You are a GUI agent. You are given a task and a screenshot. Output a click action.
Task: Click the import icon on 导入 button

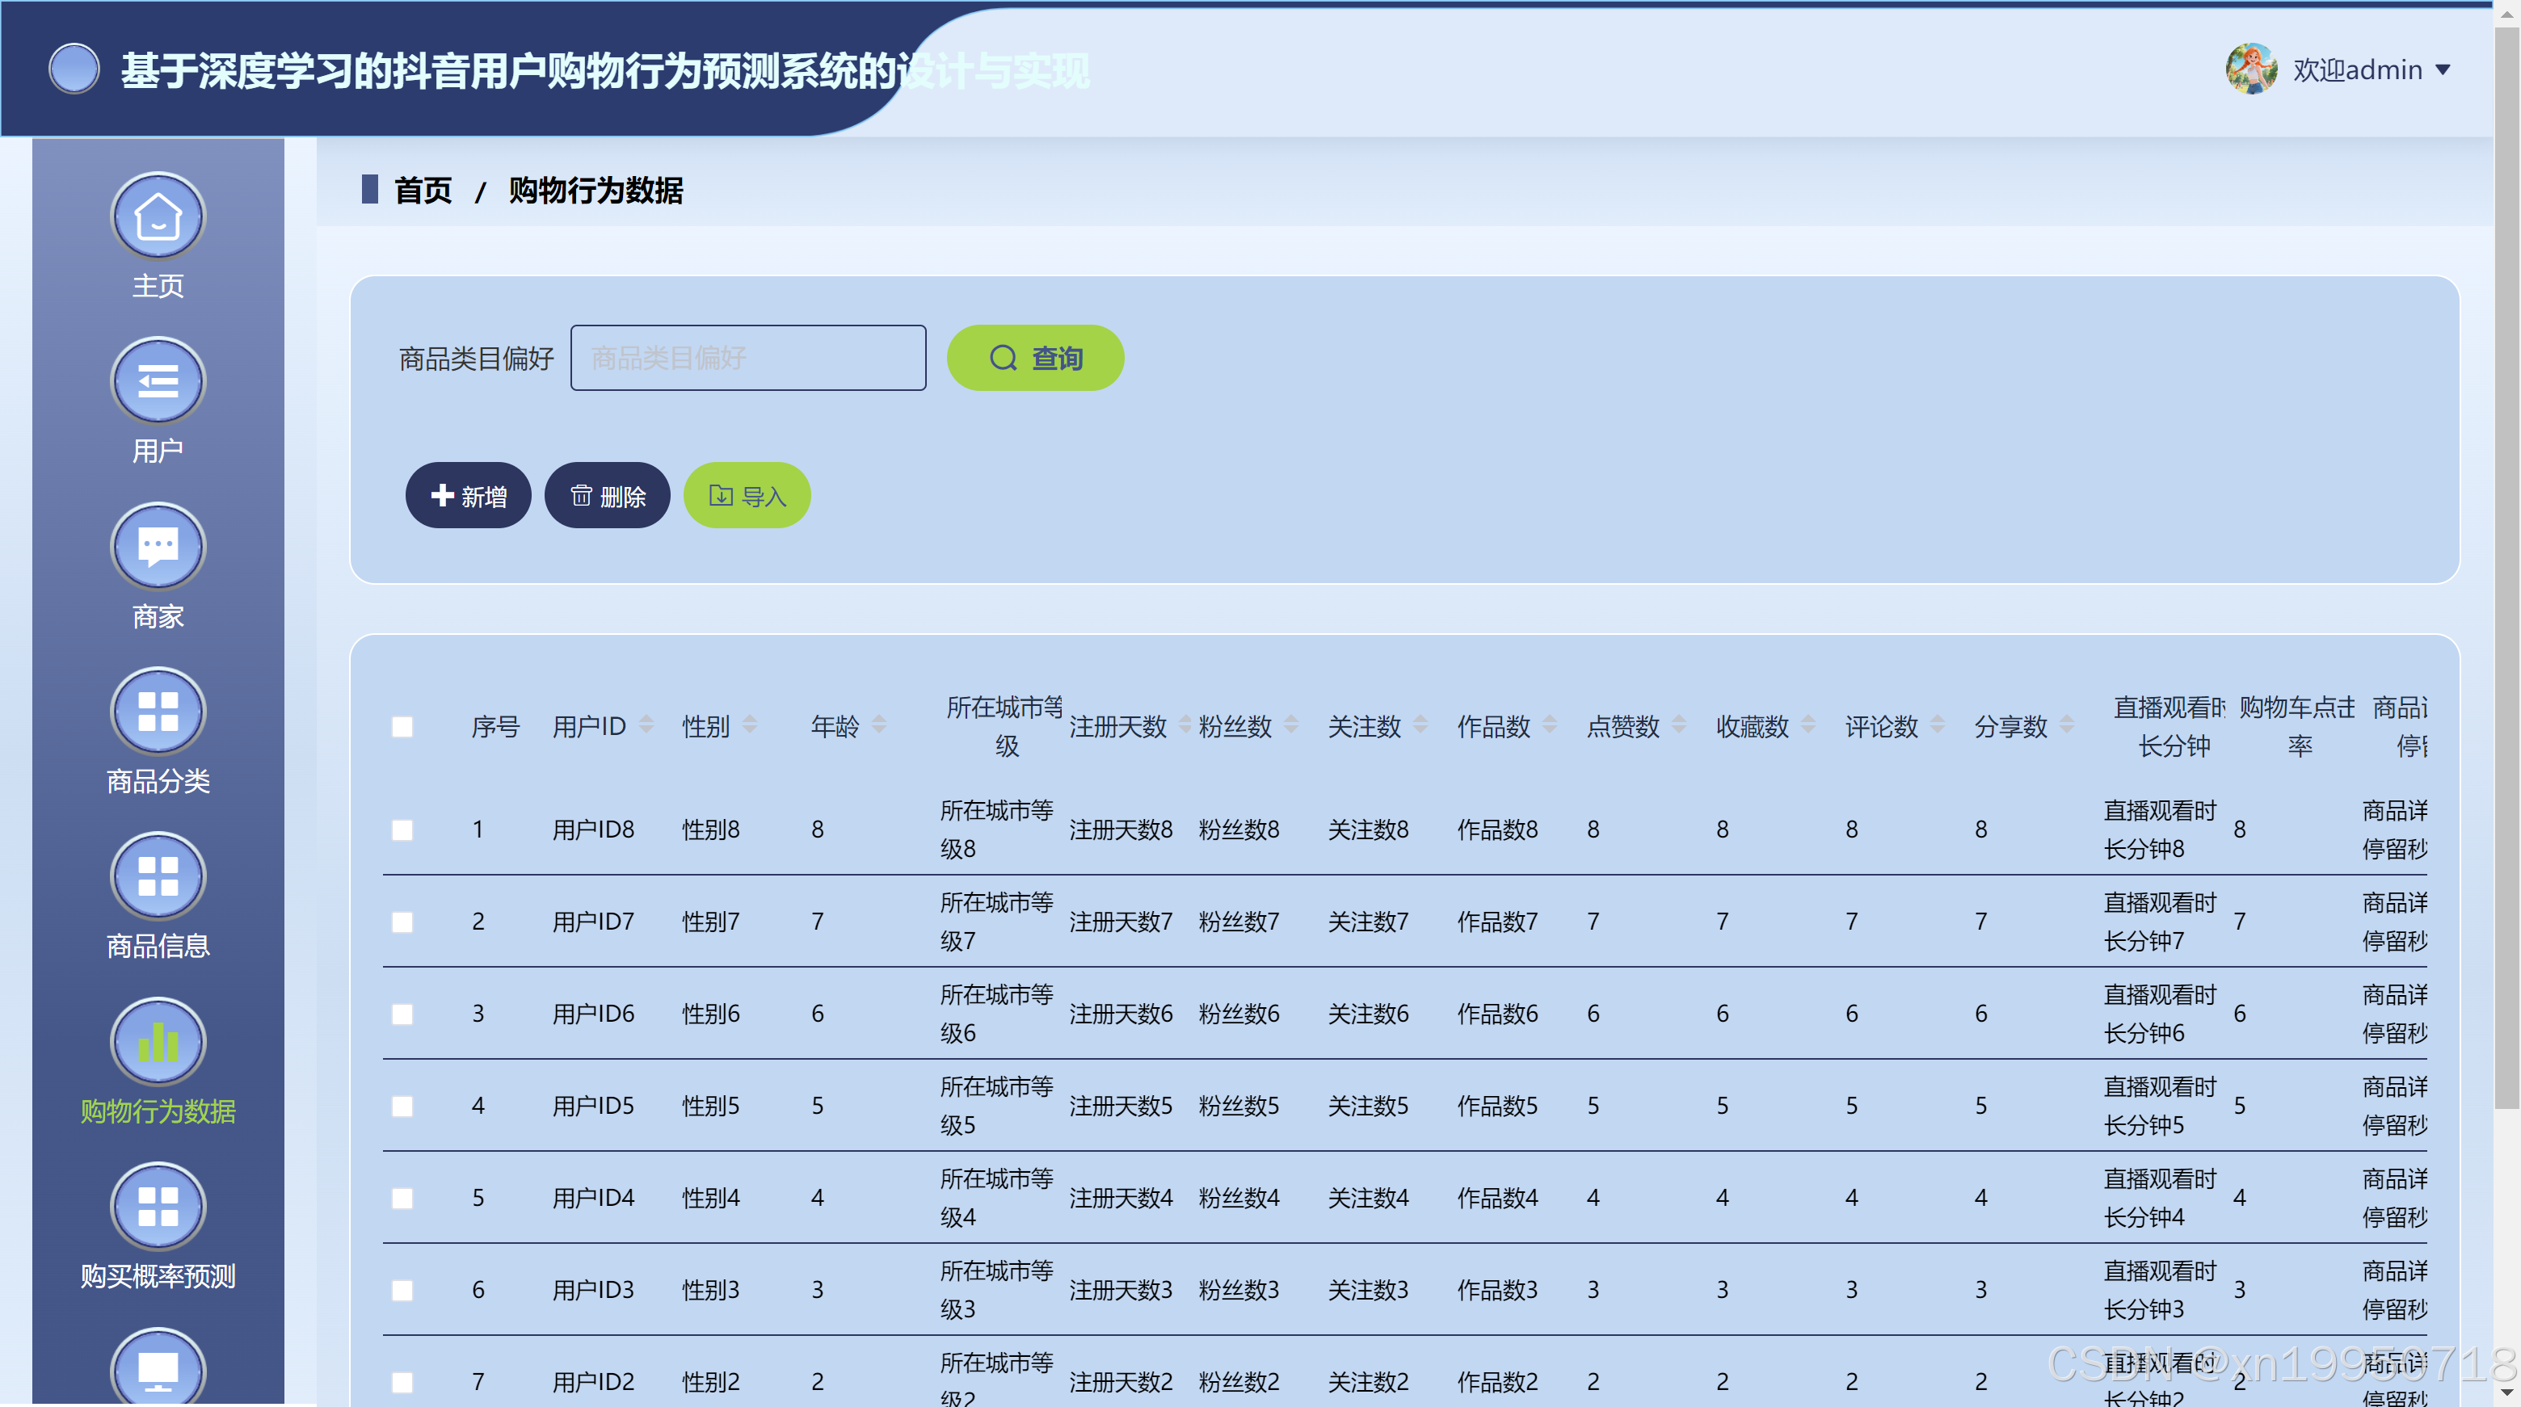[x=720, y=495]
